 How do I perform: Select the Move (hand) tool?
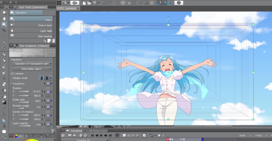point(4,18)
